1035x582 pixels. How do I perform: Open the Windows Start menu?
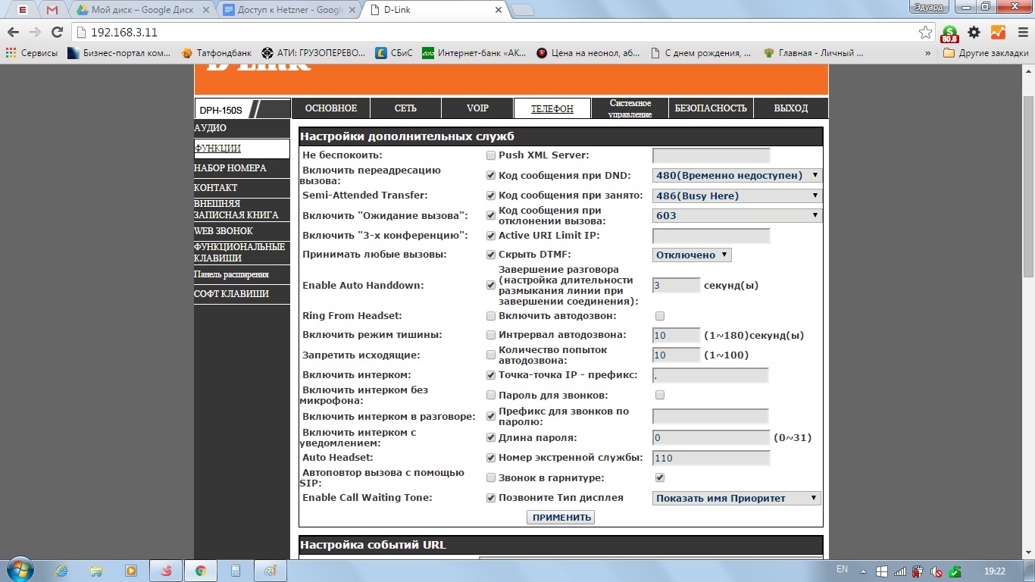[x=19, y=570]
